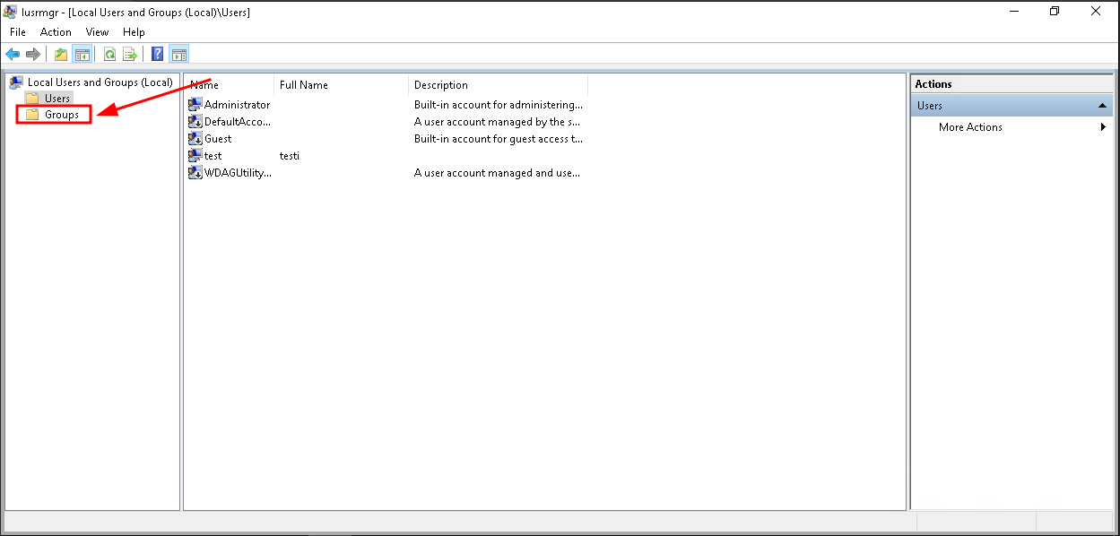The image size is (1120, 536).
Task: Sort list by Description column header
Action: pyautogui.click(x=441, y=85)
